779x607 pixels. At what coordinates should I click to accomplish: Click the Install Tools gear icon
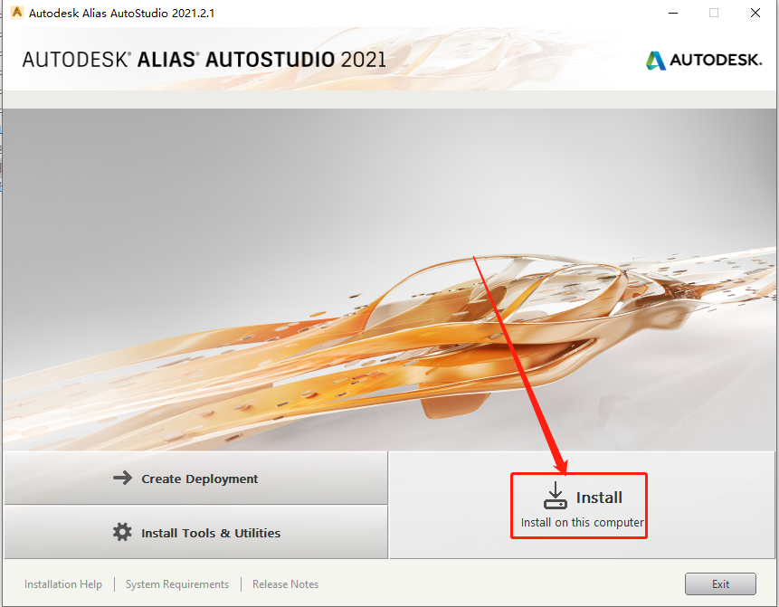pyautogui.click(x=122, y=532)
